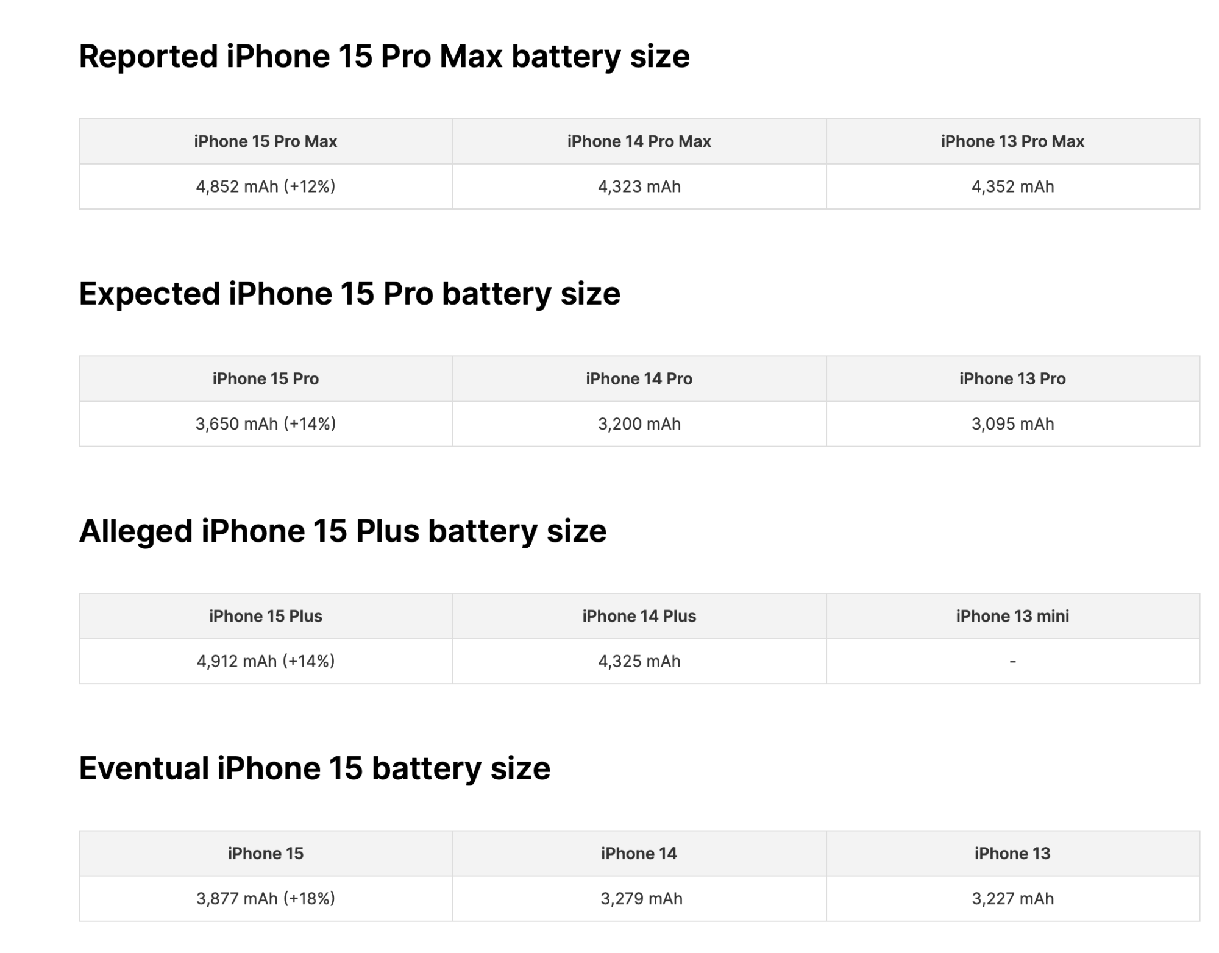The width and height of the screenshot is (1219, 953).
Task: Select the iPhone 15 Pro Max column header
Action: (x=266, y=141)
